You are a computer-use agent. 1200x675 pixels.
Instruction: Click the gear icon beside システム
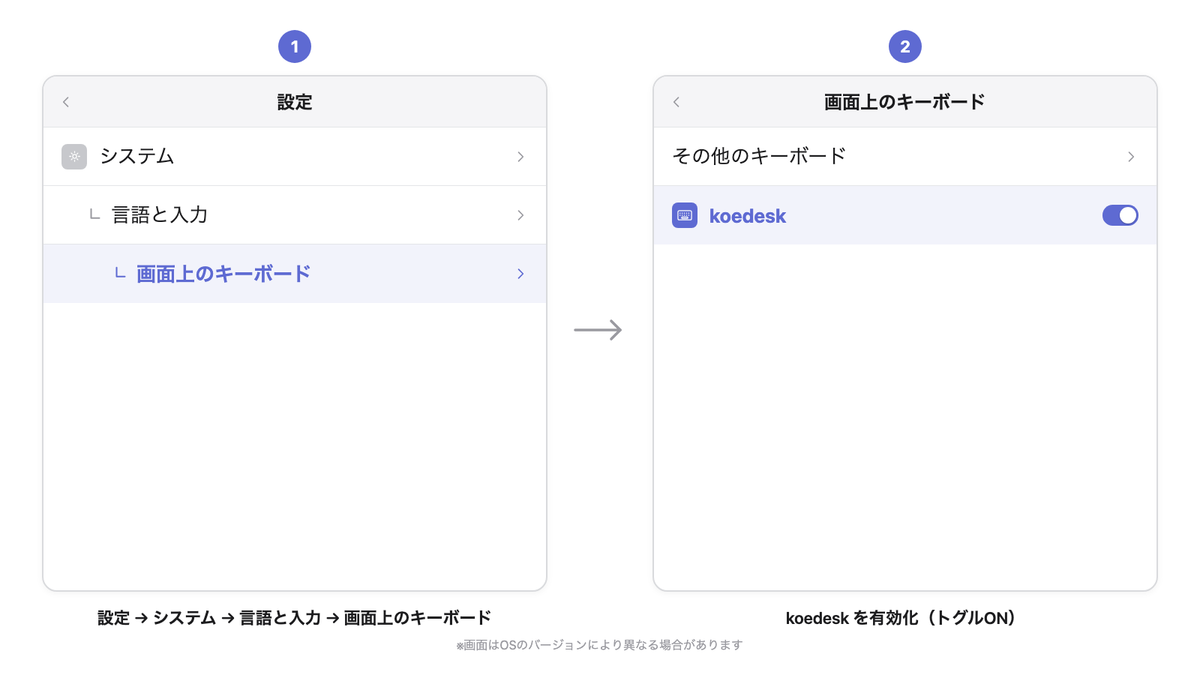[74, 157]
